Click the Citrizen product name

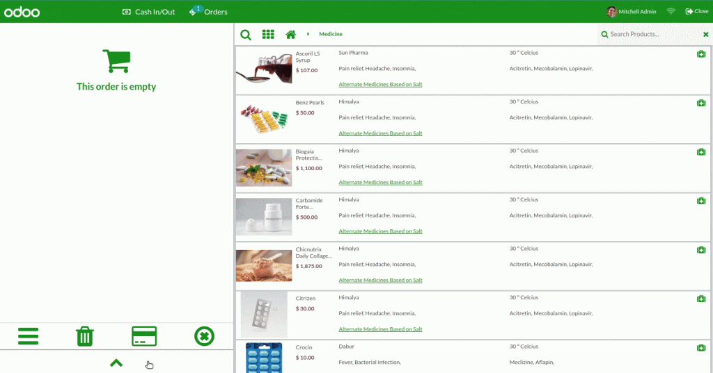(306, 299)
